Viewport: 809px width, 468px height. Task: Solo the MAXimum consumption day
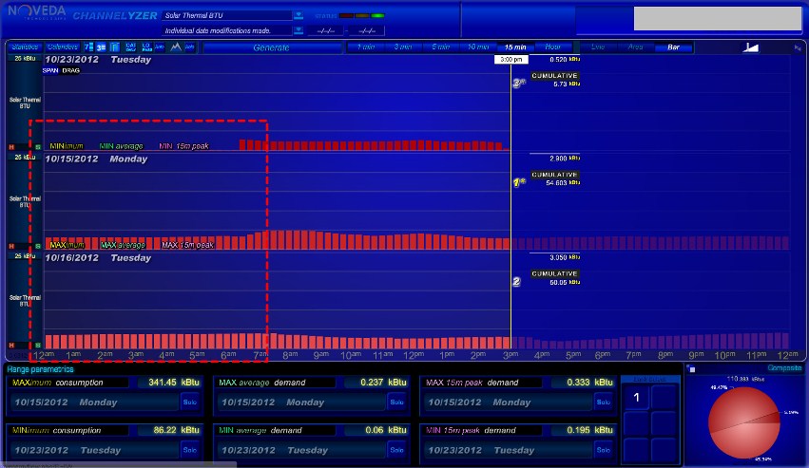190,402
